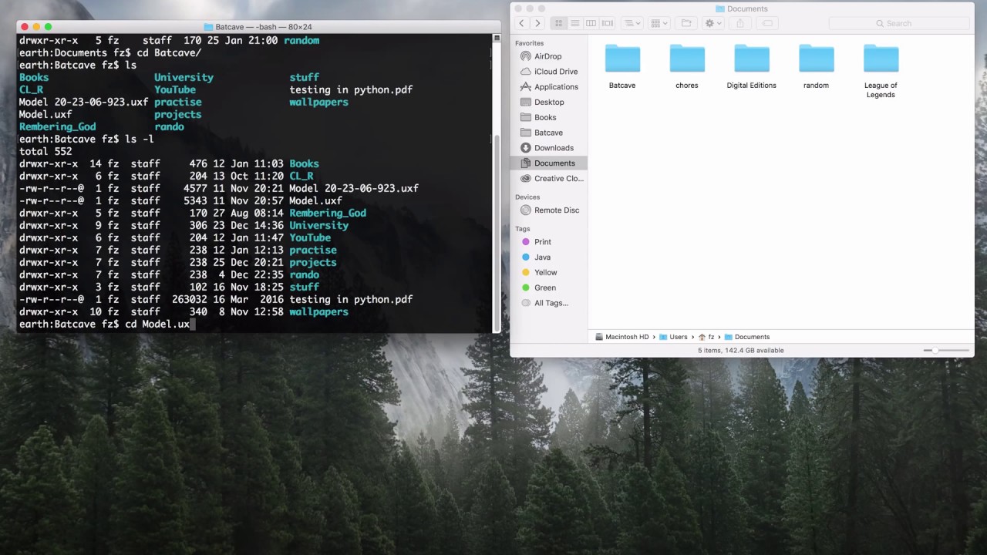987x555 pixels.
Task: Click the Edit Tags button in Finder toolbar
Action: (766, 23)
